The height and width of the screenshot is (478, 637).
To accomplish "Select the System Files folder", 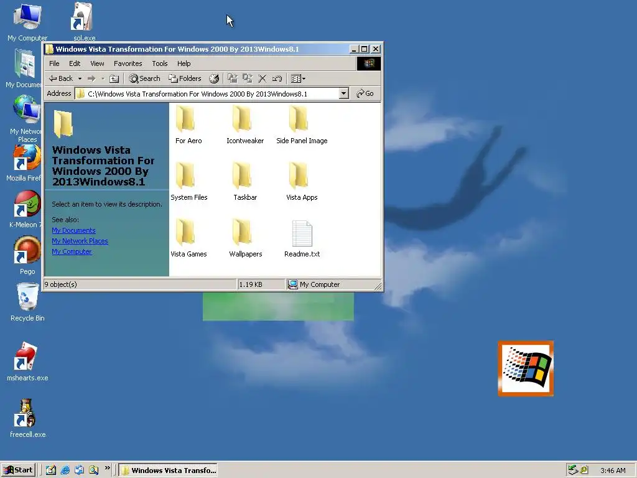I will point(188,181).
